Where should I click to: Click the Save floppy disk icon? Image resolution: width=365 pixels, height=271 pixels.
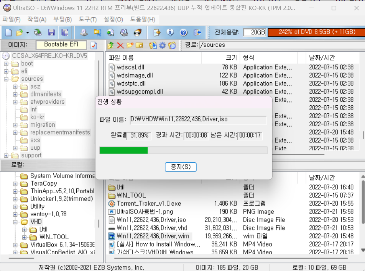point(51,33)
